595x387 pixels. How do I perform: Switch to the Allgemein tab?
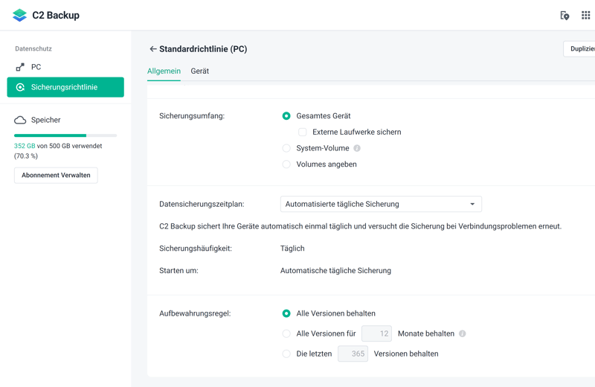tap(164, 71)
